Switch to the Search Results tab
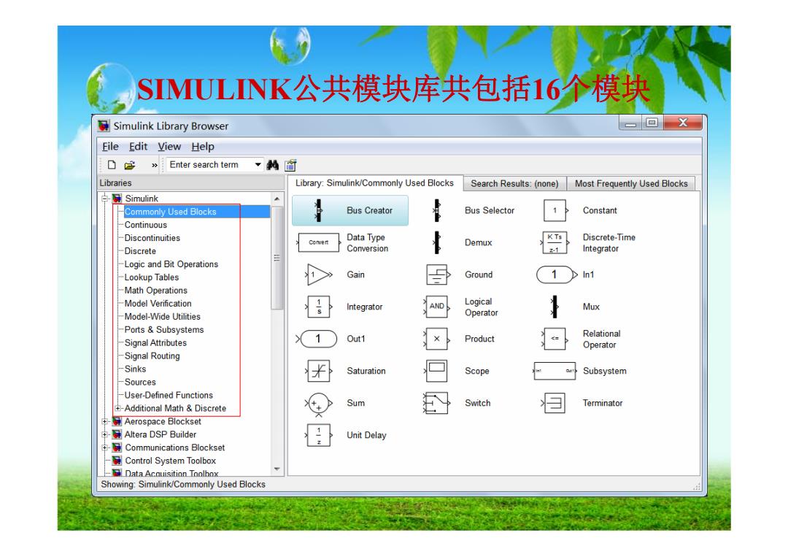The image size is (788, 557). 514,183
